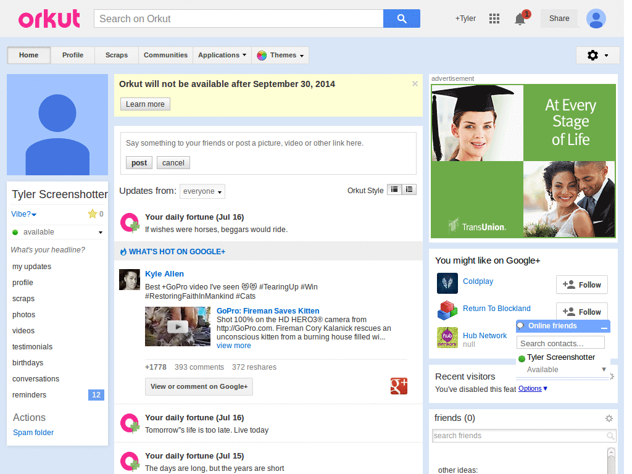Click the large profile picture placeholder
The height and width of the screenshot is (474, 632).
point(57,125)
